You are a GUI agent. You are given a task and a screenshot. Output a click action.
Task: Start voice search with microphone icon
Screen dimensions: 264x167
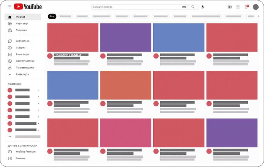[203, 7]
